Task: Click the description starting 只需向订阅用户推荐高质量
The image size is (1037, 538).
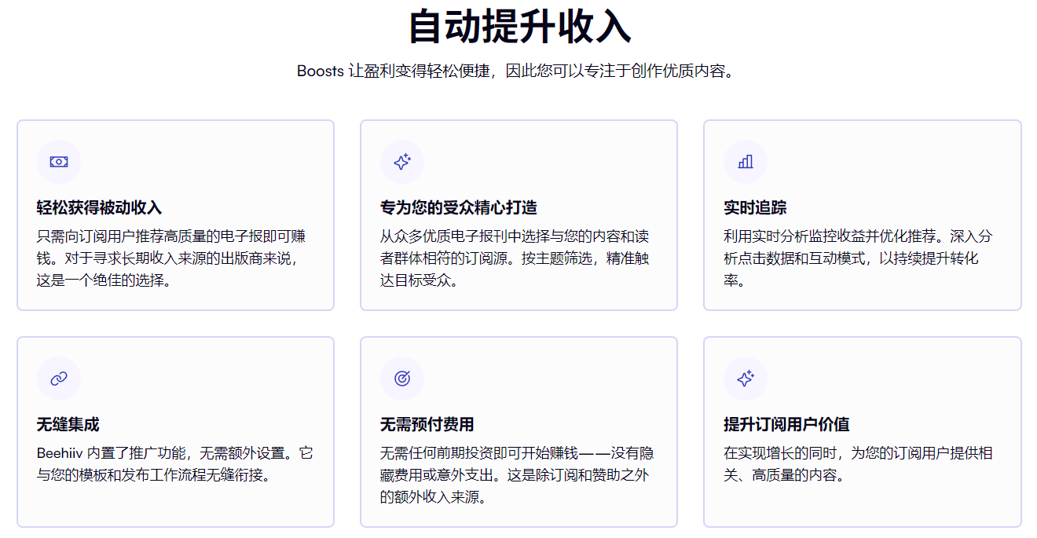Action: [171, 258]
